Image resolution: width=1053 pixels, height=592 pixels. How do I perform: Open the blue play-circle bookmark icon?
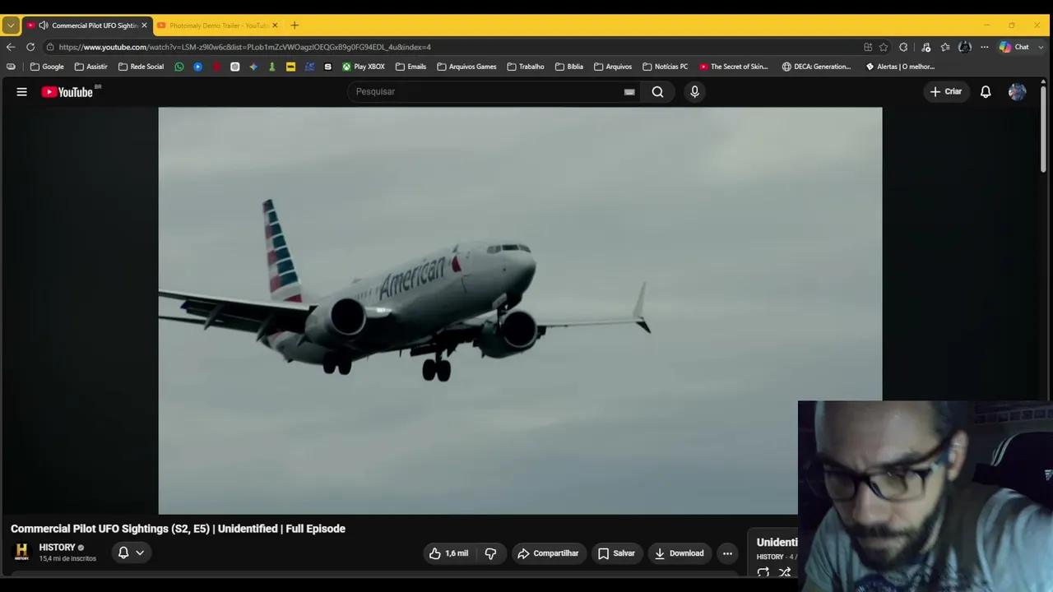[x=197, y=67]
